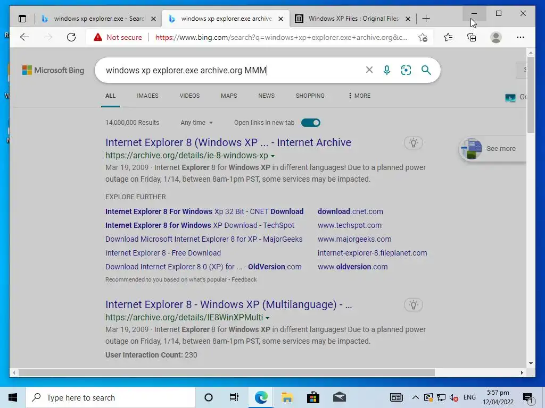
Task: Toggle 'Open links in new tab' switch
Action: [x=311, y=123]
